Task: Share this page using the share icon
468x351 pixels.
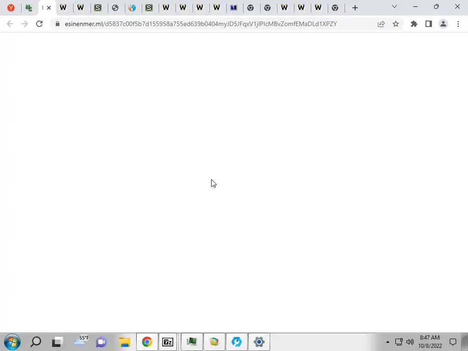Action: tap(381, 24)
